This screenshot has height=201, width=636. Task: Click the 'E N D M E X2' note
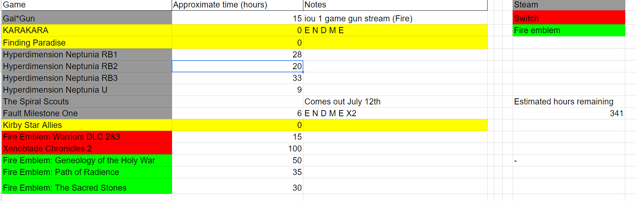330,113
